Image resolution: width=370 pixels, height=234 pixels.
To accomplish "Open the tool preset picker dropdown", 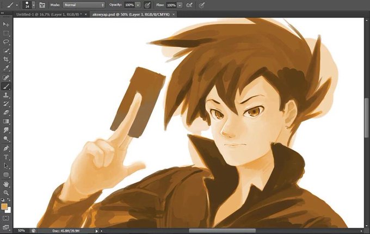I will [x=17, y=5].
